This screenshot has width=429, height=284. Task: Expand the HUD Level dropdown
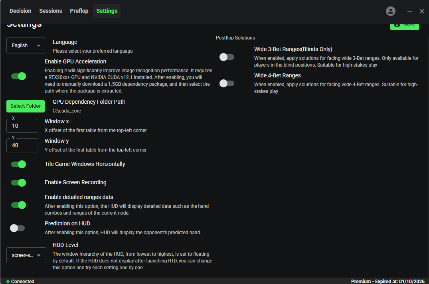[26, 255]
